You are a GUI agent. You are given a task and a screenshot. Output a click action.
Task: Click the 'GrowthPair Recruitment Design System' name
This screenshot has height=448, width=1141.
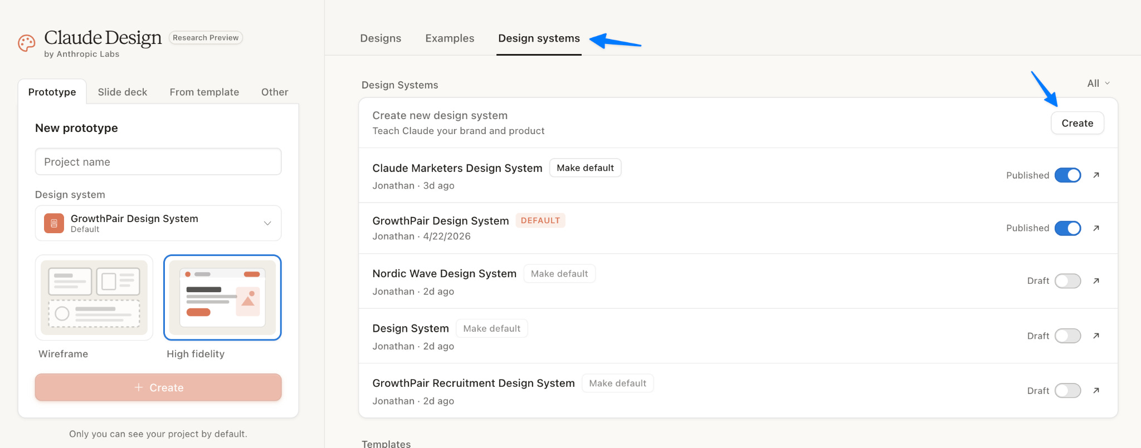[x=474, y=383]
